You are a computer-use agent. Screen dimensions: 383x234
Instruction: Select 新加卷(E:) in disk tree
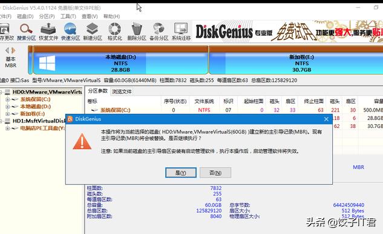32,113
